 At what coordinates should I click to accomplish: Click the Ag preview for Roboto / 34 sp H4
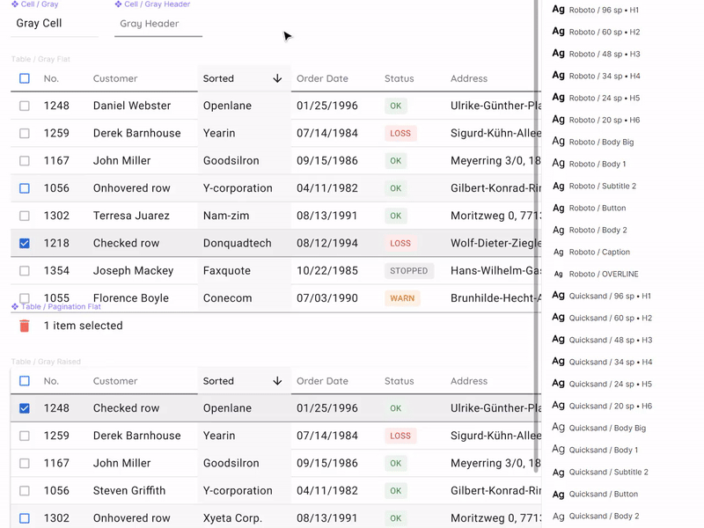tap(558, 76)
